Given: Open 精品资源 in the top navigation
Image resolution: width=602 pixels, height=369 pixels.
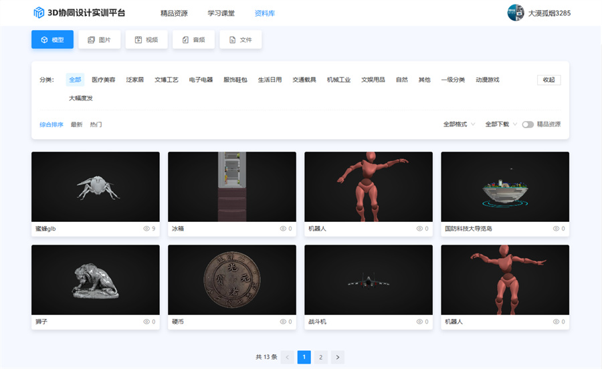Looking at the screenshot, I should pyautogui.click(x=174, y=13).
